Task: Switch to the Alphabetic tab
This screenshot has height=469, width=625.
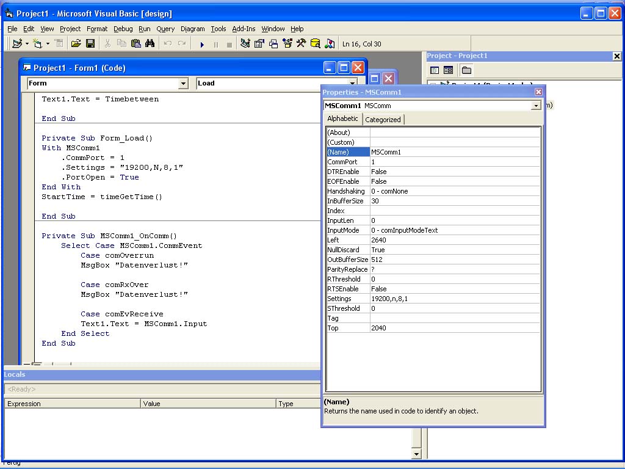Action: click(342, 118)
